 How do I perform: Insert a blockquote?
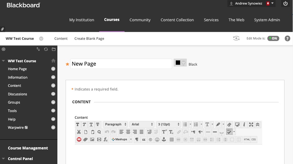pos(144,139)
